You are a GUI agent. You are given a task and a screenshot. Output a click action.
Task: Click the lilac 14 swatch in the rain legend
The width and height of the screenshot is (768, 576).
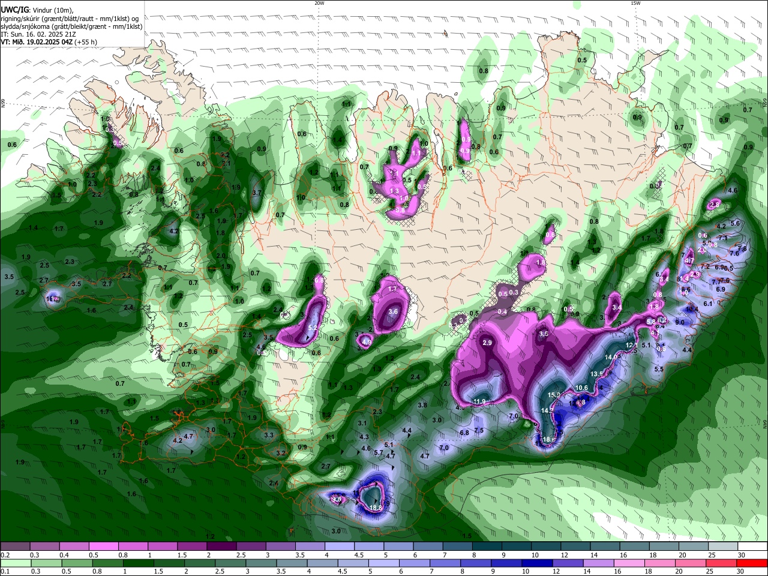599,563
